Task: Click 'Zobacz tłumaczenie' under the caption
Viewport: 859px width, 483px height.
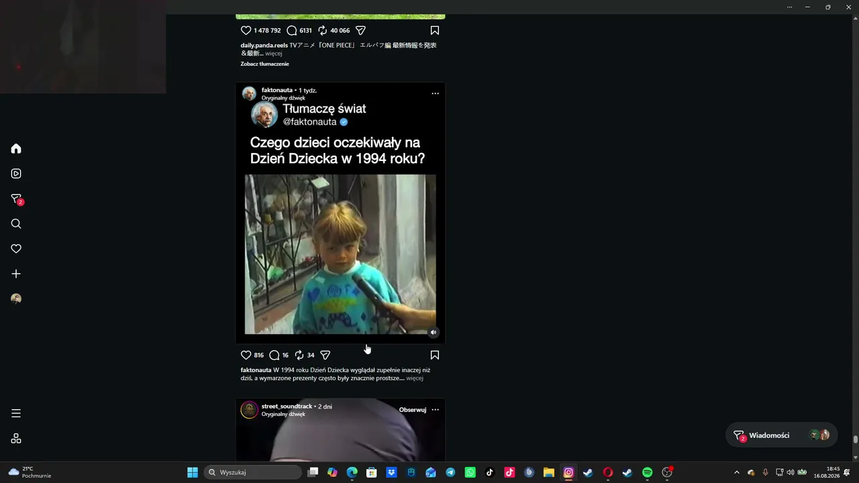Action: [x=264, y=64]
